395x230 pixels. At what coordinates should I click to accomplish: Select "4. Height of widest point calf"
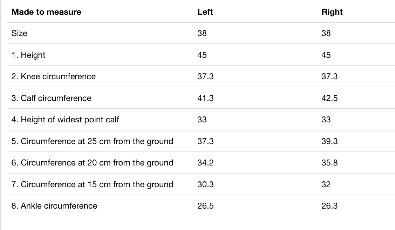[65, 120]
